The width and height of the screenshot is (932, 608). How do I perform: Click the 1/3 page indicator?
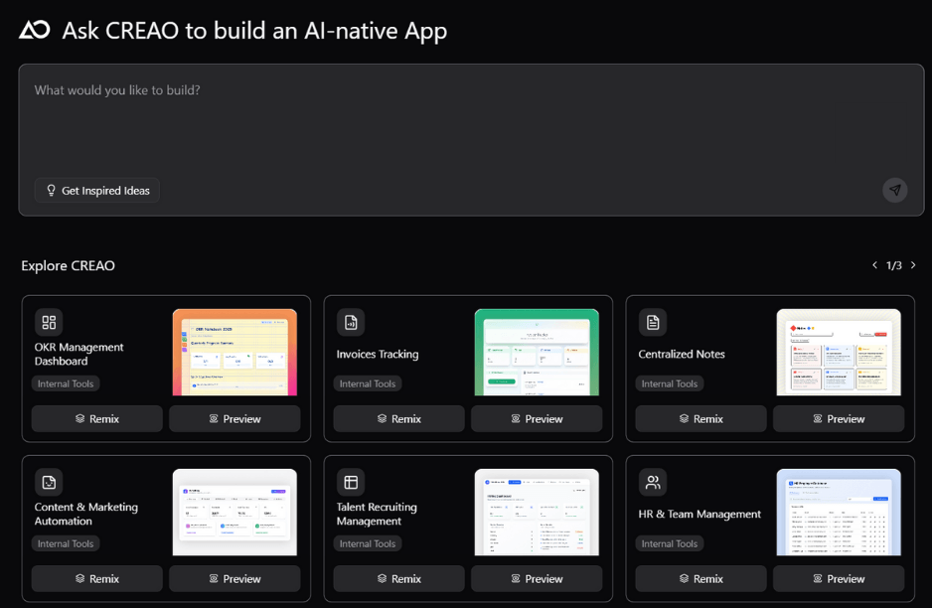click(892, 265)
